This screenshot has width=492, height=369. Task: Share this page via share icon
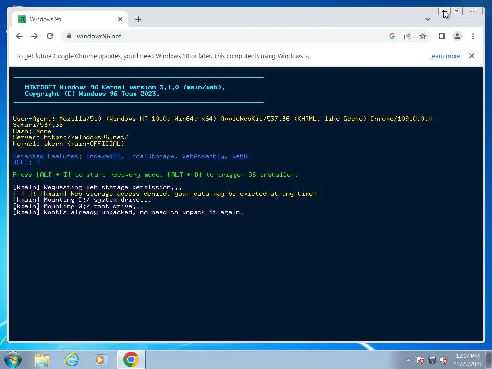(407, 36)
